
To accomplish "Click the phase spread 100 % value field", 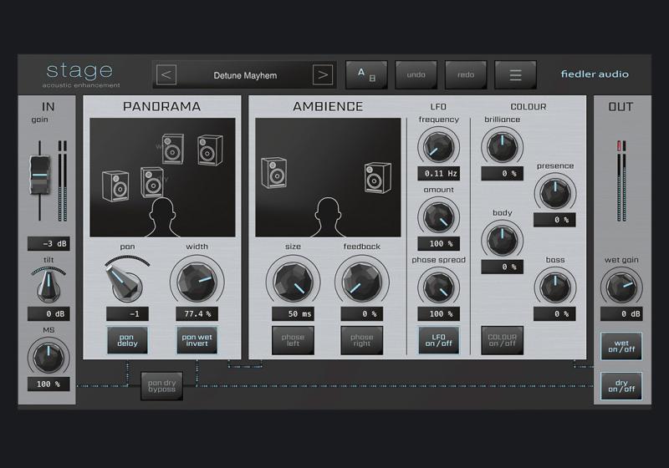I will tap(438, 313).
